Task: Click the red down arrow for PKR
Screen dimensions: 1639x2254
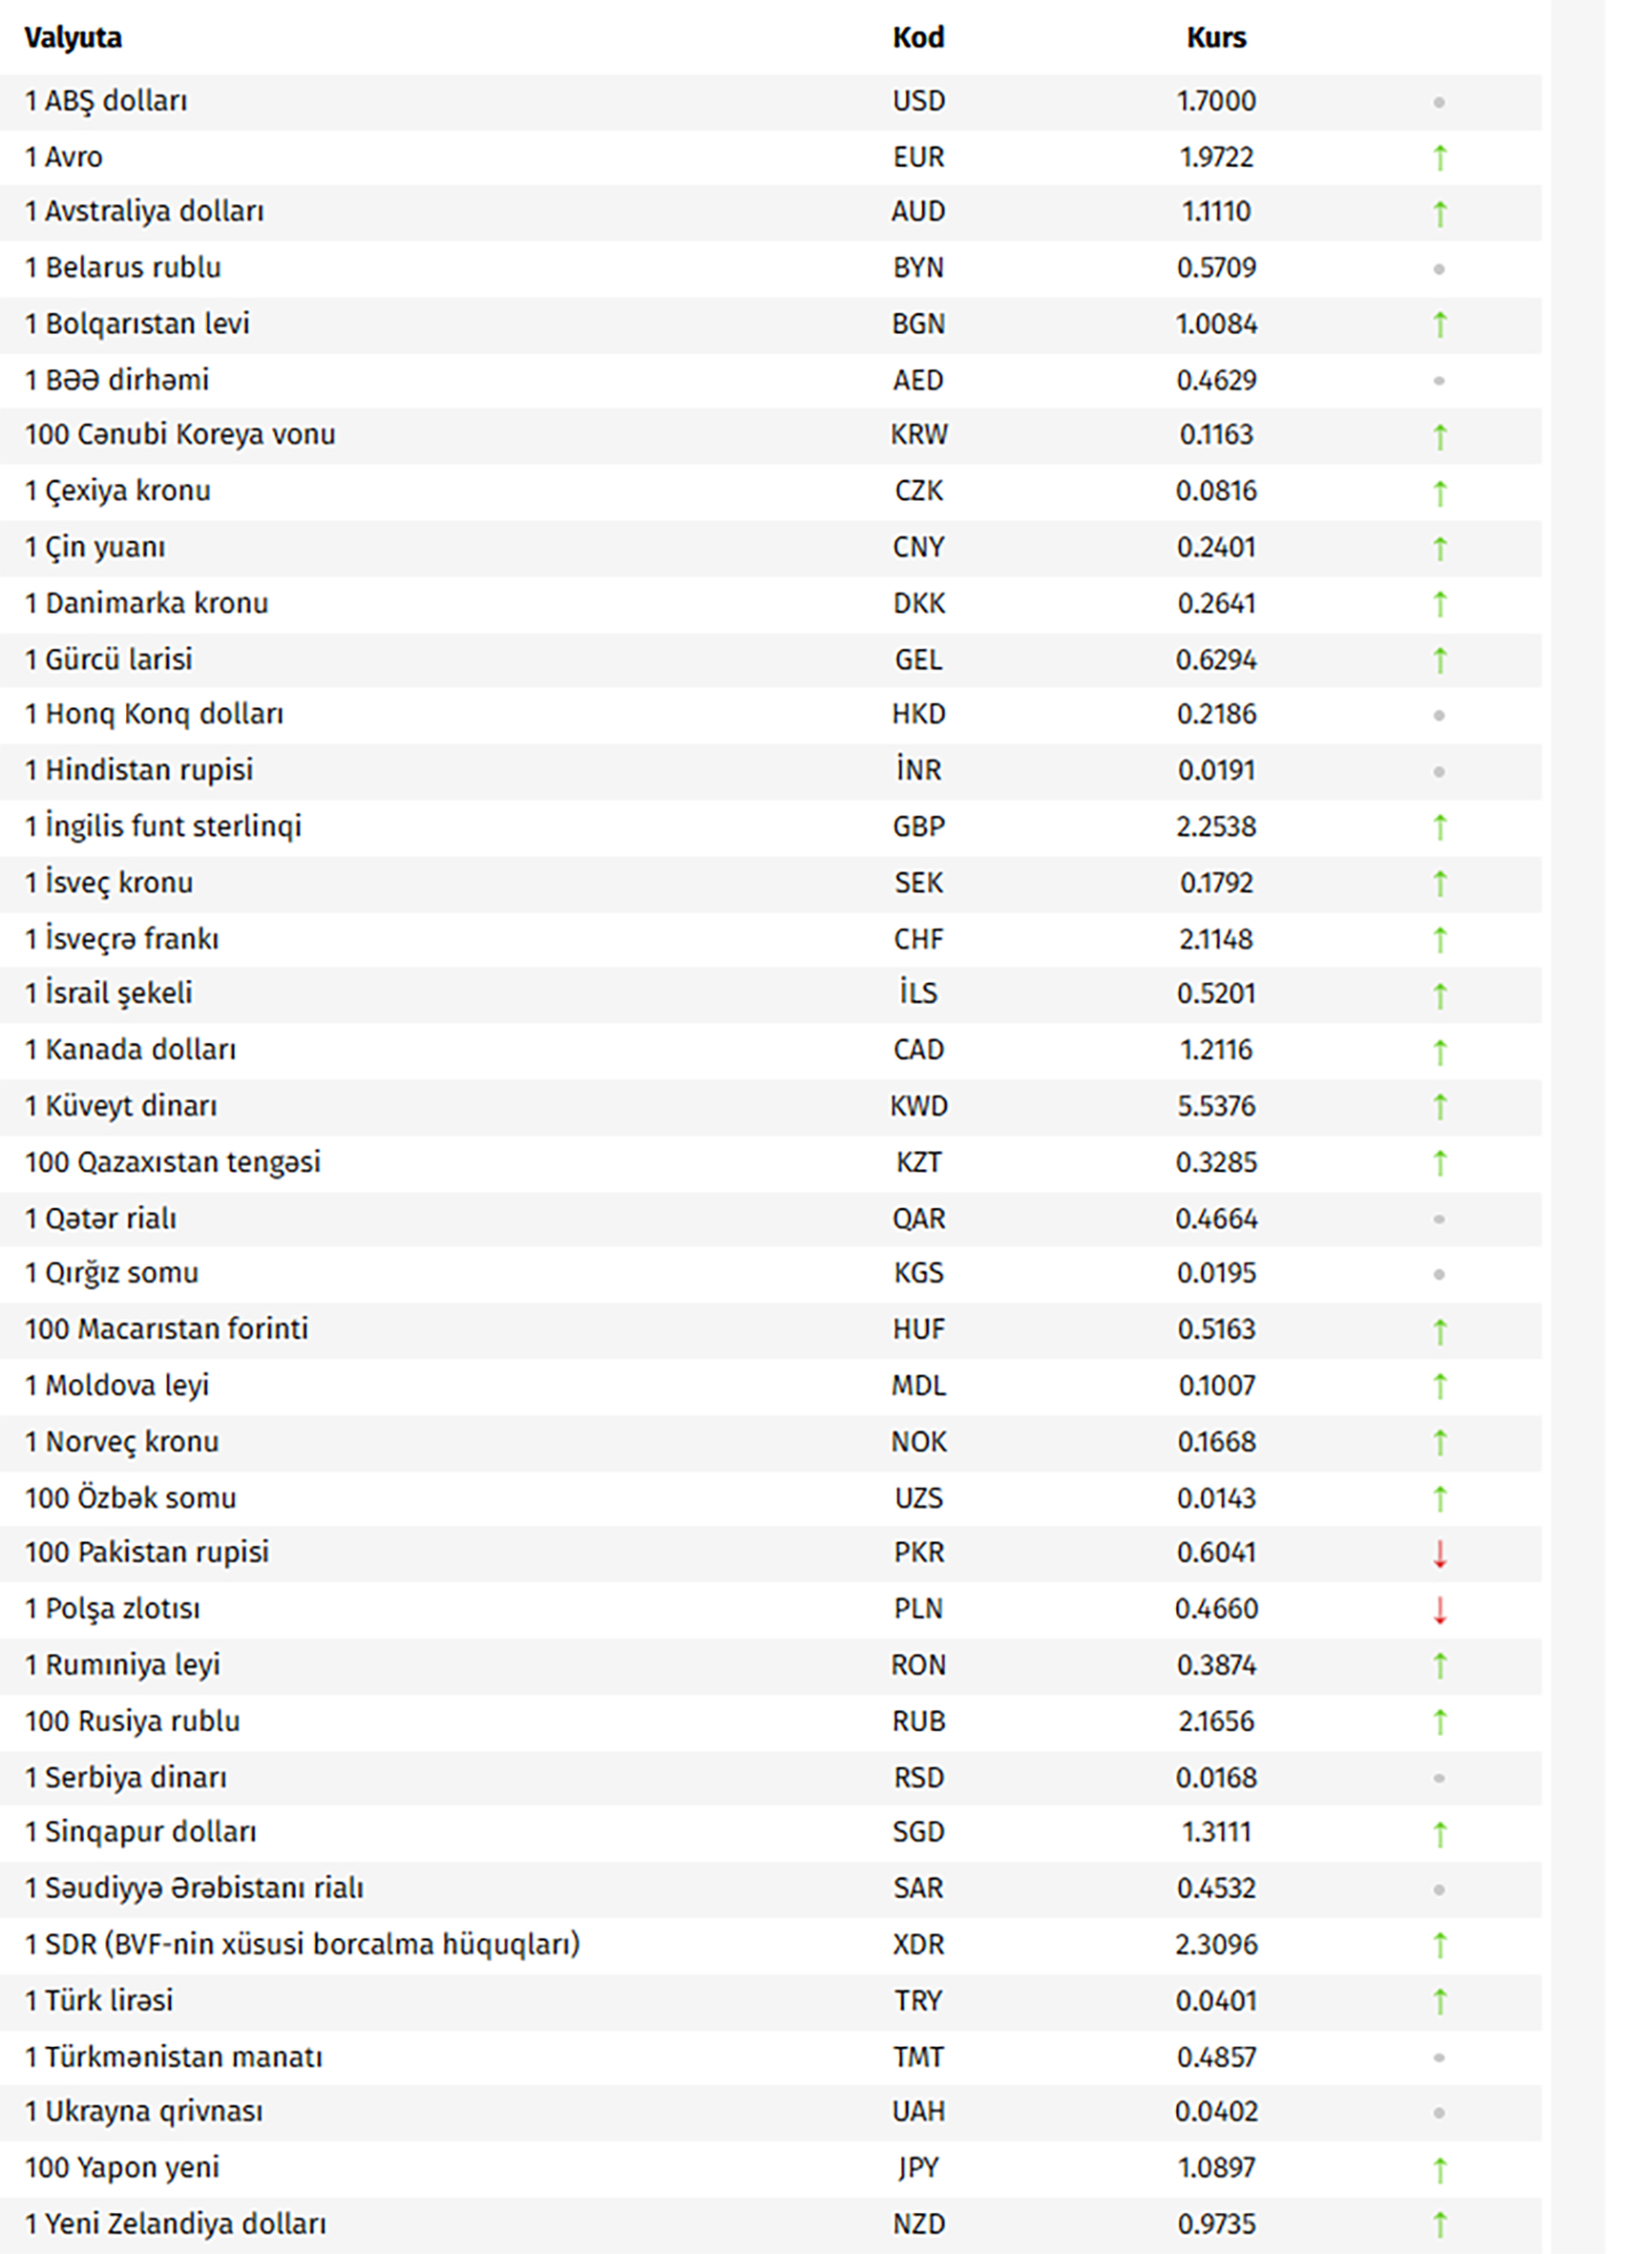Action: tap(1439, 1553)
